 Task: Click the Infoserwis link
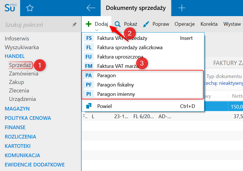pyautogui.click(x=17, y=38)
